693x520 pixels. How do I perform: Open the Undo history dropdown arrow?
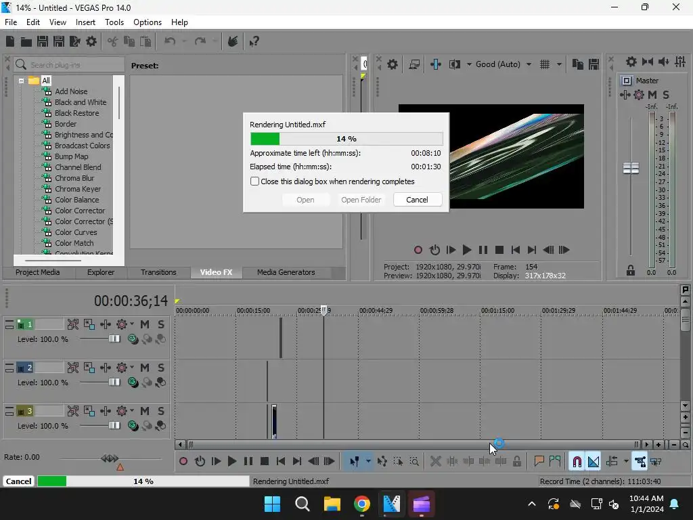pyautogui.click(x=184, y=41)
